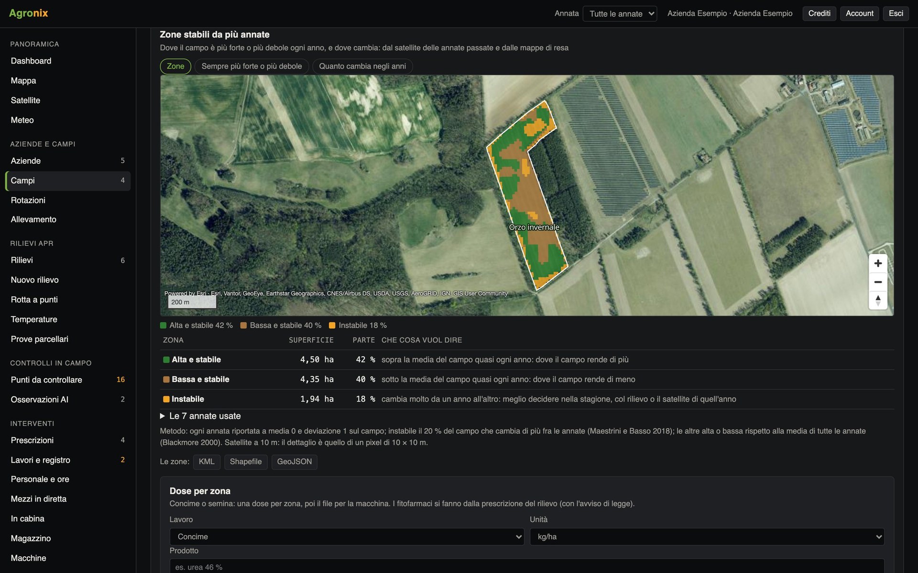The height and width of the screenshot is (573, 918).
Task: Open Mezzi in diretta
Action: pos(67,499)
